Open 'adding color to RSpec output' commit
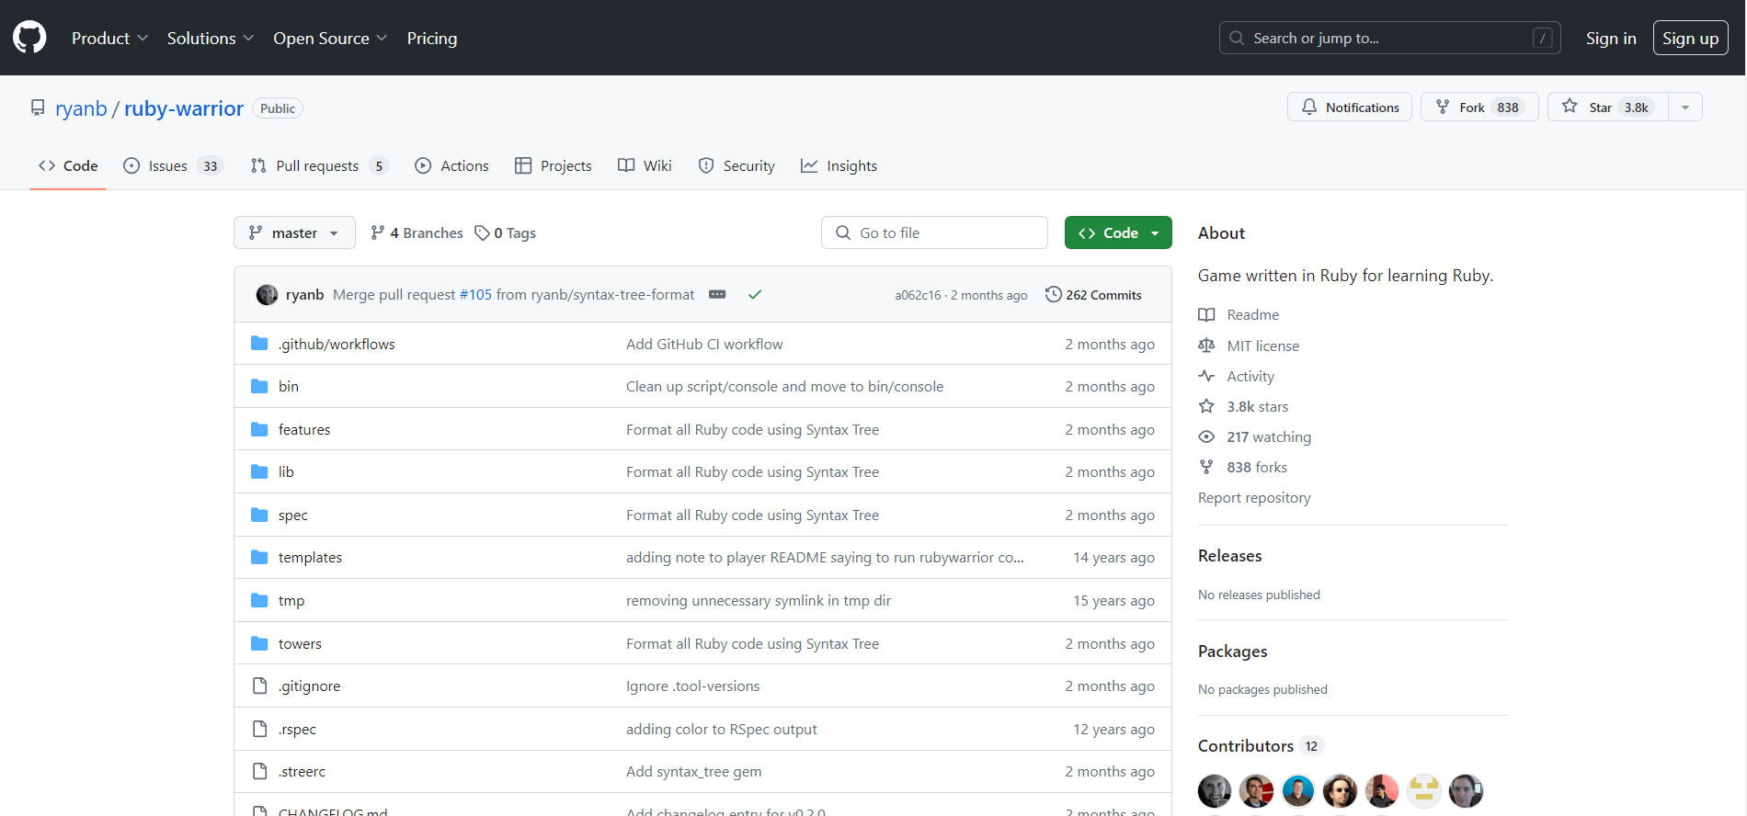This screenshot has width=1747, height=816. (722, 729)
